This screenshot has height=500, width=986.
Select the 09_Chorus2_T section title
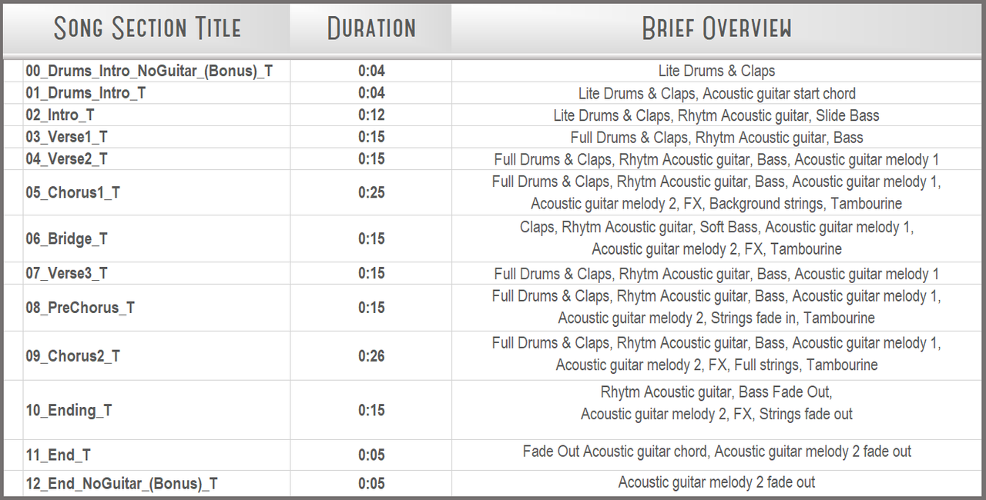coord(72,356)
